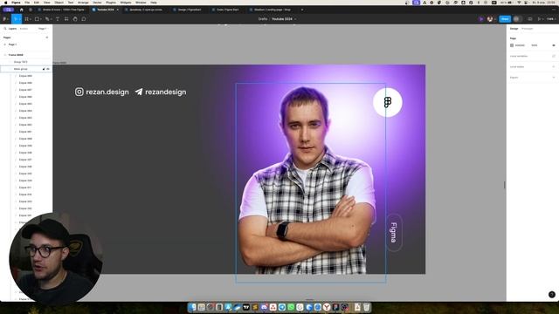The image size is (559, 314).
Task: Add a new page with plus icon
Action: tap(46, 38)
